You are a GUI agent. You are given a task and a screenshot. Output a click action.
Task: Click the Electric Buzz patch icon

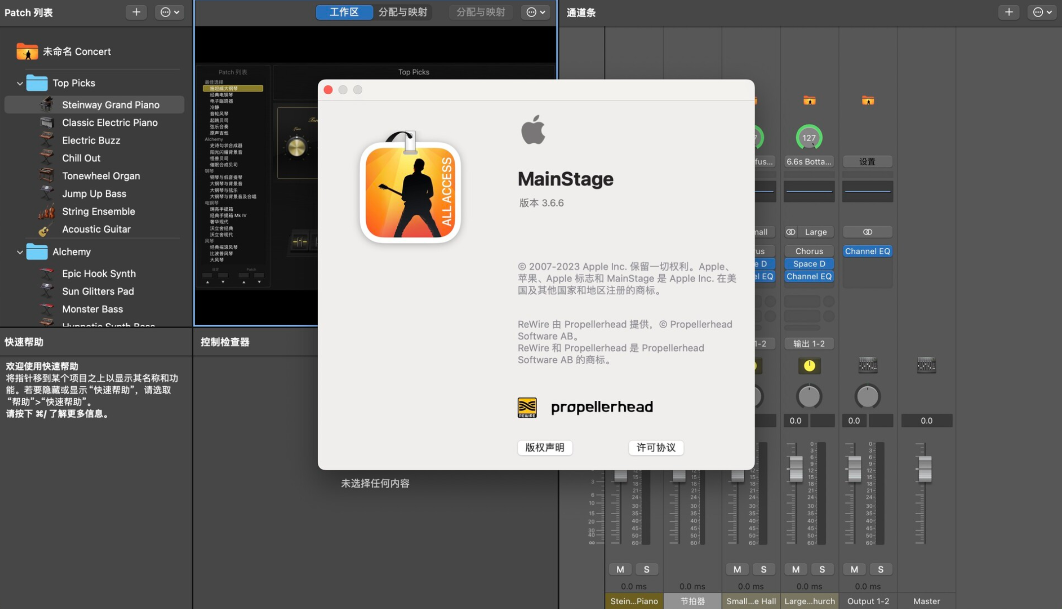point(47,140)
